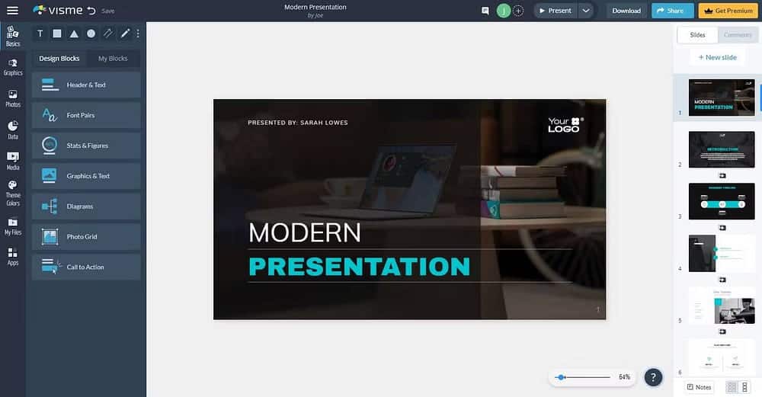Select the Text tool in the shapes toolbar
The image size is (762, 397).
(40, 34)
